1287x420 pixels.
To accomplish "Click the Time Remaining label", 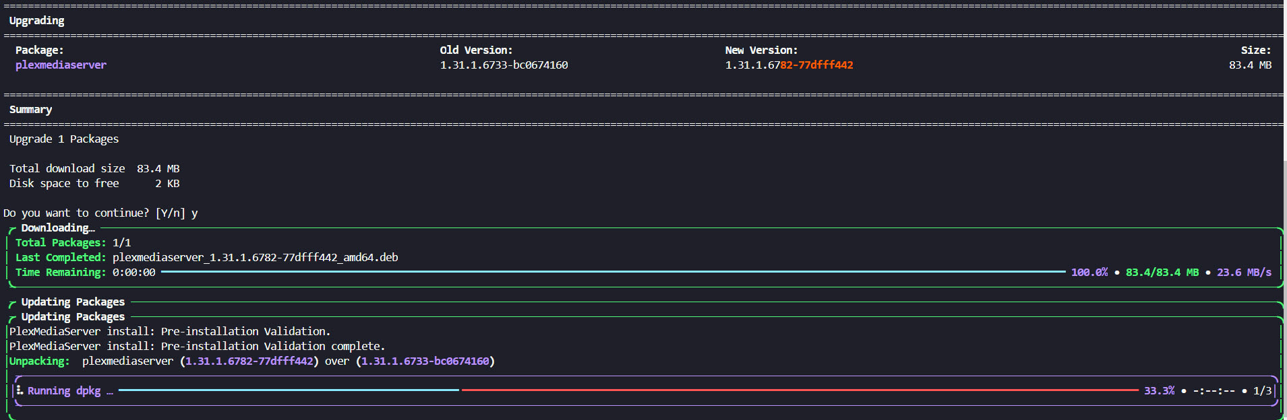I will point(61,273).
